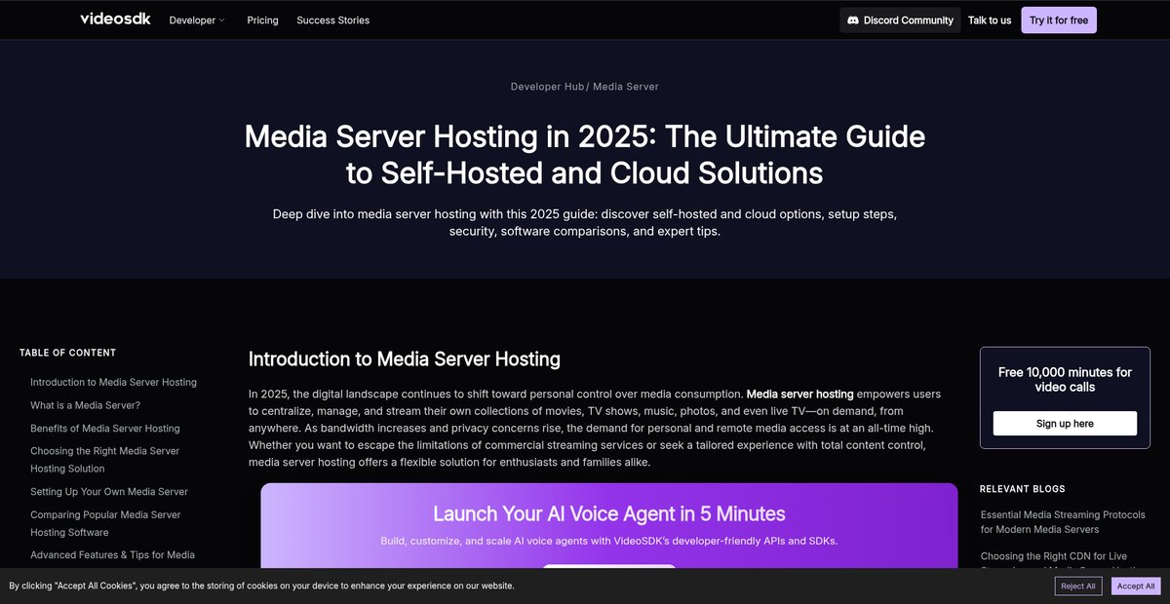Open Essential Media Streaming Protocols blog

pyautogui.click(x=1063, y=522)
